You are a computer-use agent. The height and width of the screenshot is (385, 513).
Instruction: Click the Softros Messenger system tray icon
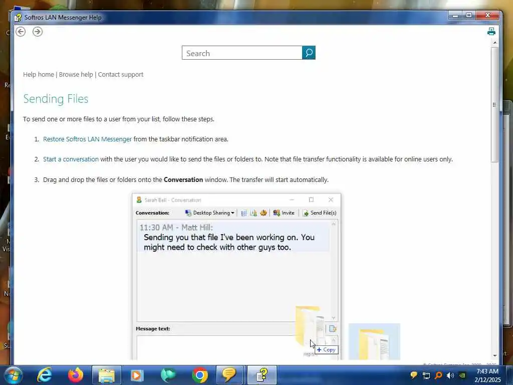click(414, 375)
